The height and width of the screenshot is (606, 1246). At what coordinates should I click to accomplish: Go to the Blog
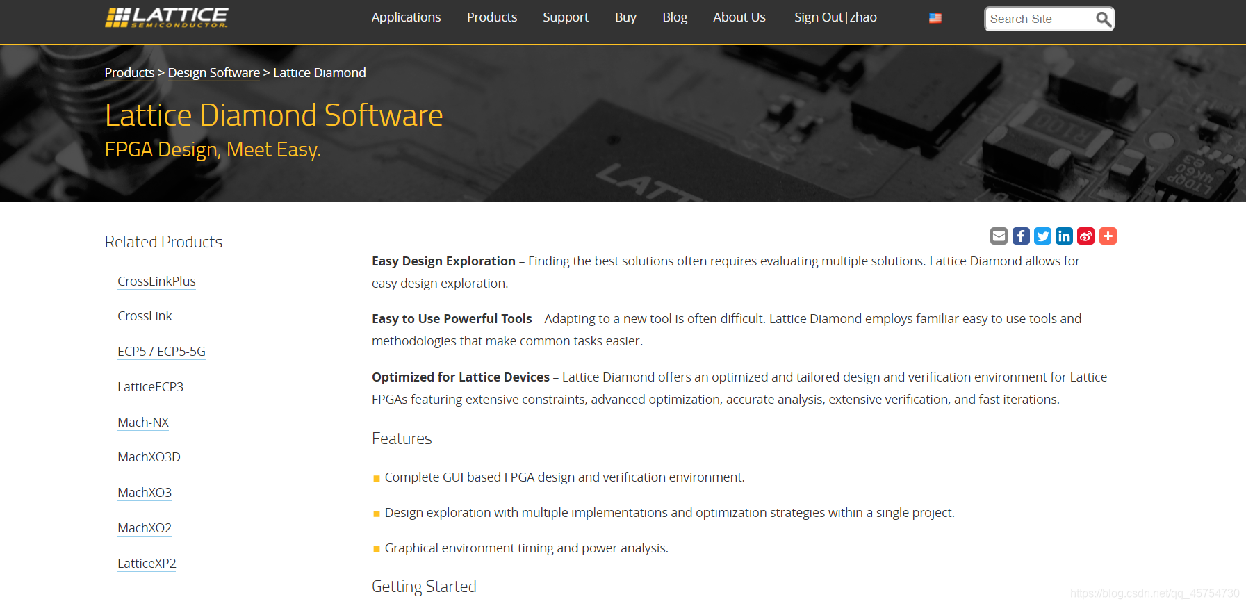(675, 17)
